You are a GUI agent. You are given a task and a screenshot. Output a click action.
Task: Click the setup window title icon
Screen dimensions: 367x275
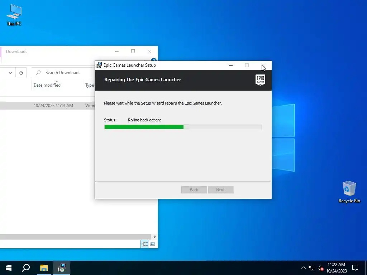coord(99,65)
